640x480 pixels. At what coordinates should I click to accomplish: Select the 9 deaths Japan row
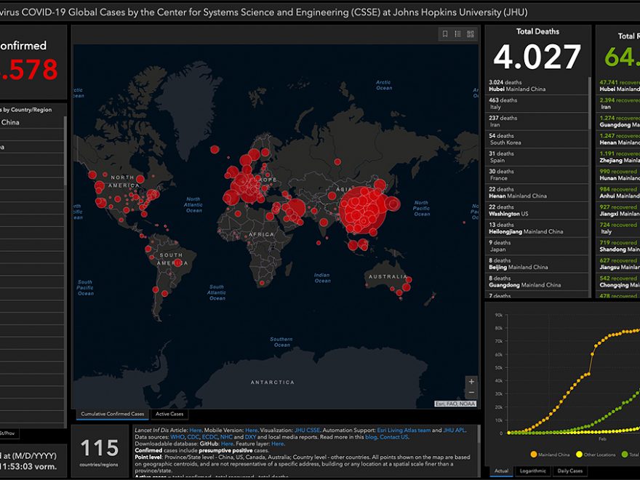536,246
